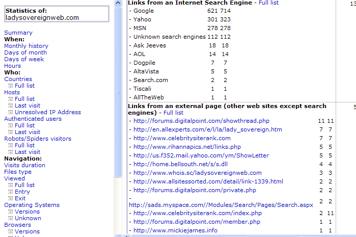Click the icon beside Entry
356x237 pixels.
coord(11,192)
